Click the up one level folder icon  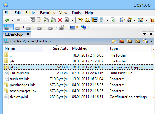[129, 41]
